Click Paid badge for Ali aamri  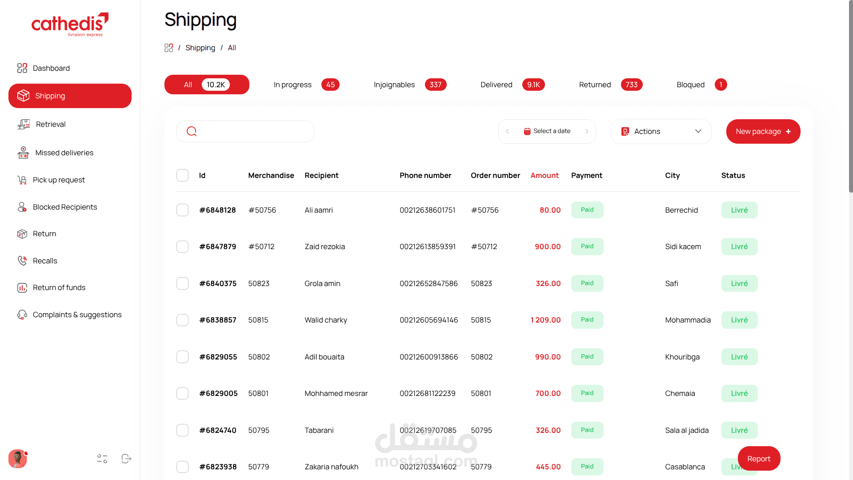tap(587, 210)
